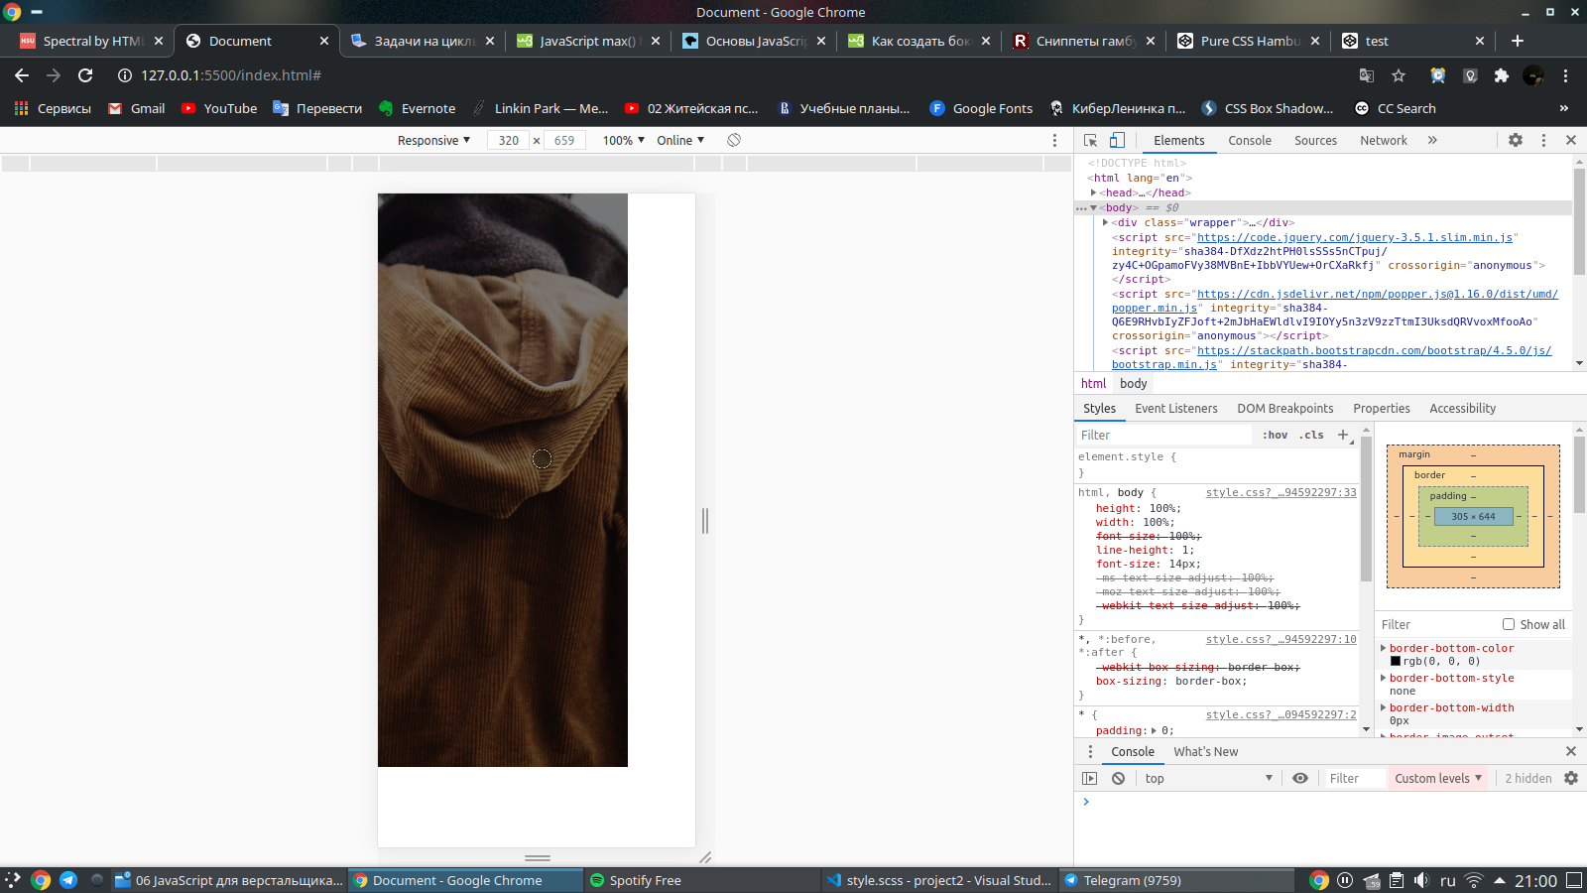
Task: Open style.css source link for html, body rule
Action: 1282,492
